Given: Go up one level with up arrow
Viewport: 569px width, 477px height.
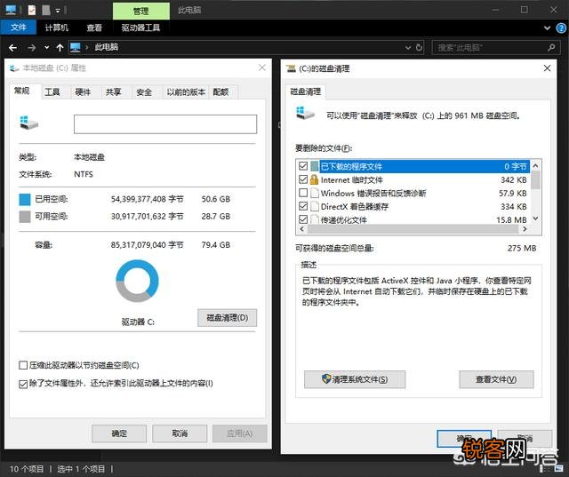Looking at the screenshot, I should [60, 47].
